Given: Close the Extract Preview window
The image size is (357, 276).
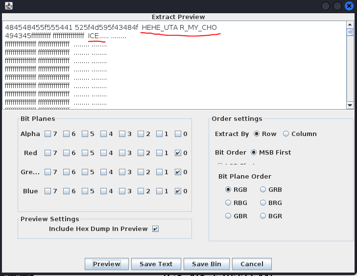Looking at the screenshot, I should coord(349,6).
